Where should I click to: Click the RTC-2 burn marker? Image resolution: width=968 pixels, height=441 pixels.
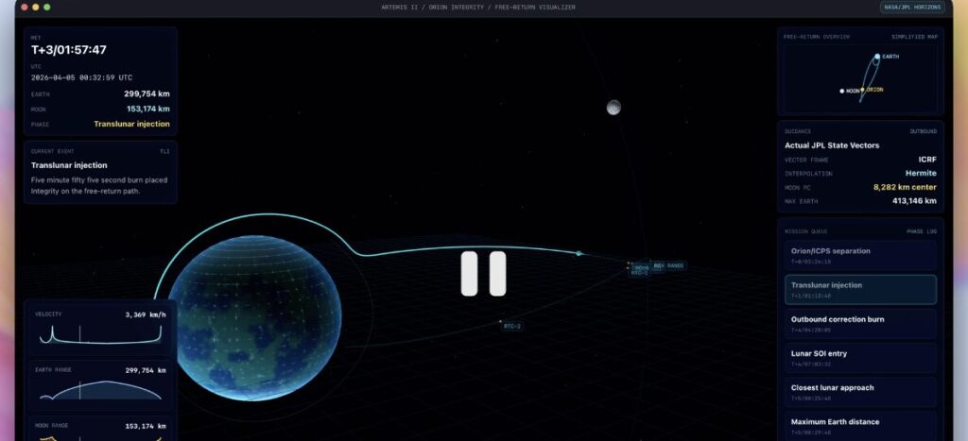point(510,325)
